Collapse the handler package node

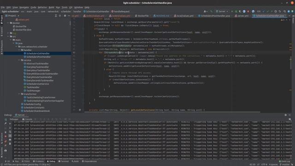pos(19,50)
